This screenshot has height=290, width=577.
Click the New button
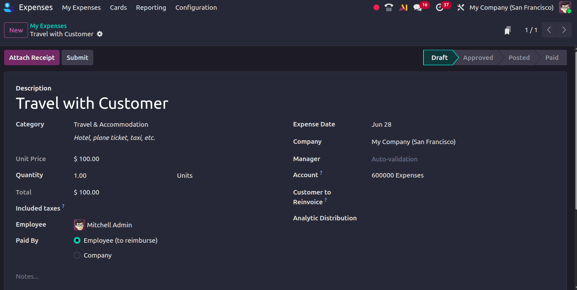click(16, 30)
